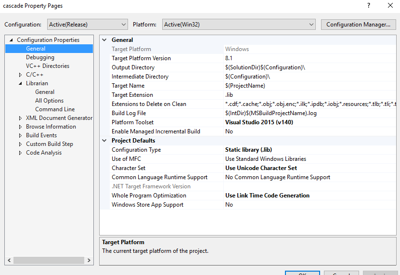
Task: Click the tree panel horizontal scrollbar thumb
Action: 49,260
